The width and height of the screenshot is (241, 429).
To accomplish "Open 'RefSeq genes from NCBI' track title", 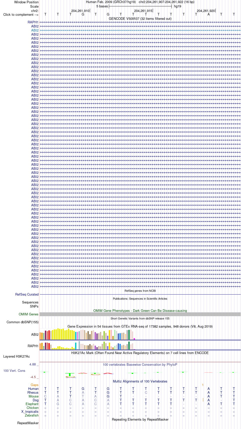I will [140, 291].
